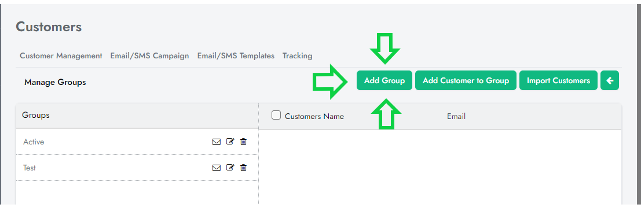Viewport: 641px width, 208px height.
Task: Select the Active group row
Action: [x=137, y=142]
